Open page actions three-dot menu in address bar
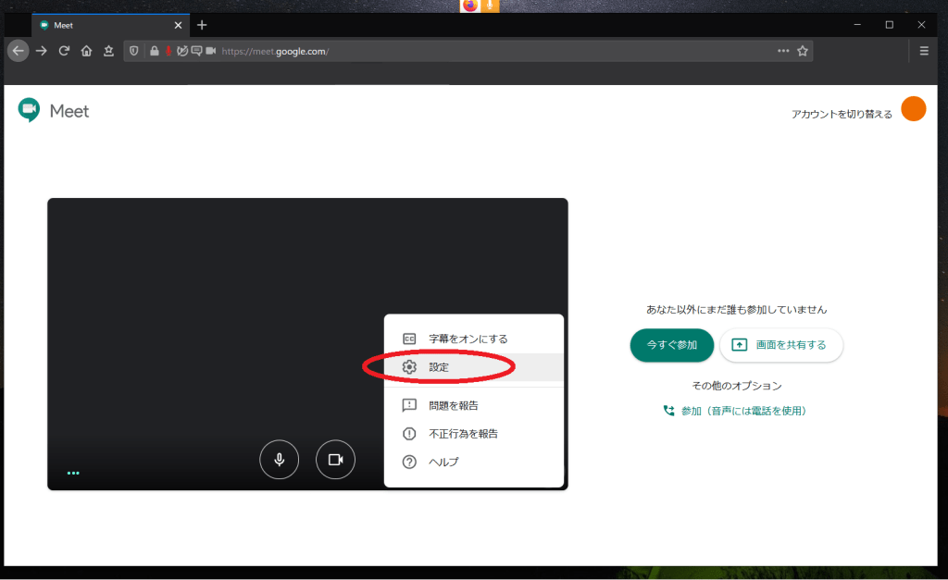This screenshot has height=580, width=948. (783, 51)
